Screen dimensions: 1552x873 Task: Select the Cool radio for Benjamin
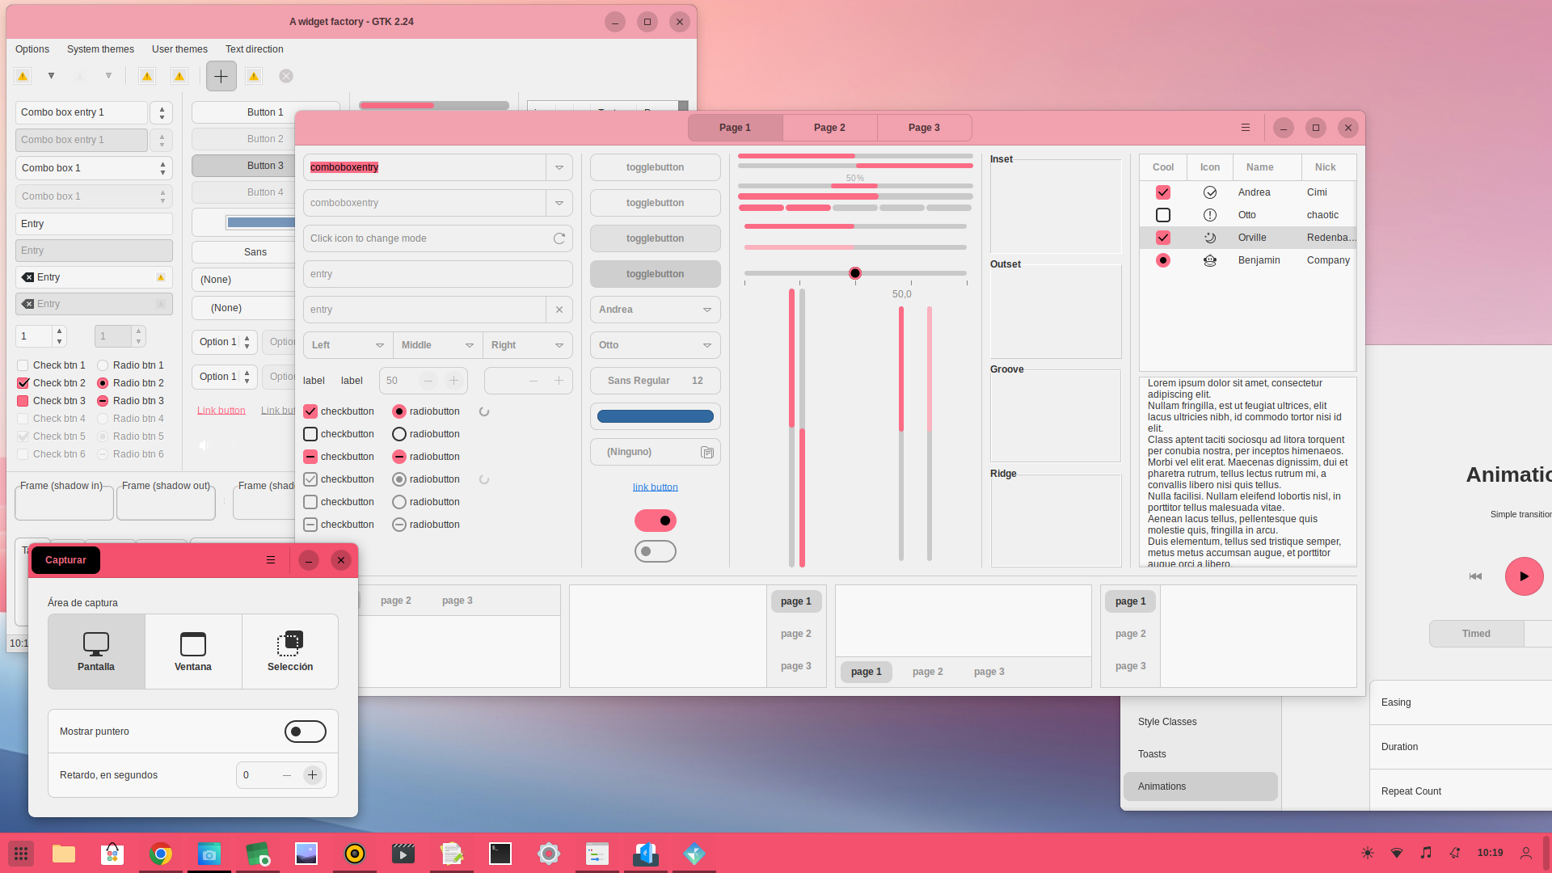pyautogui.click(x=1163, y=260)
